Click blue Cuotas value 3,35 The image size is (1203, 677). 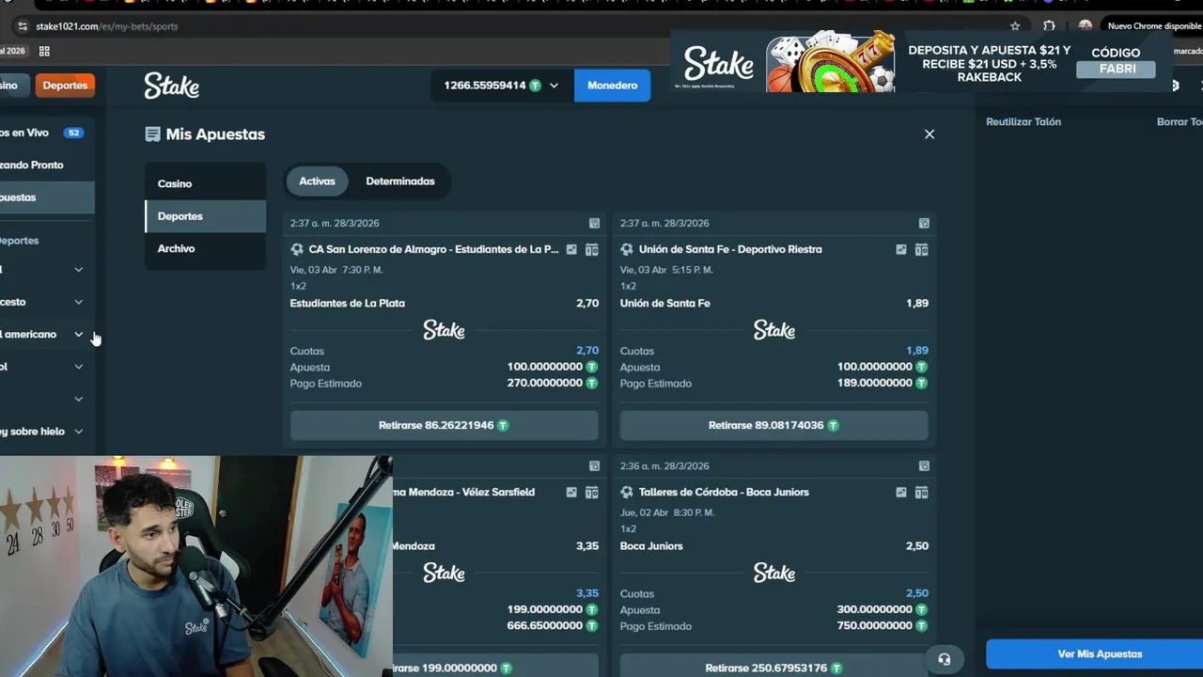click(x=586, y=593)
